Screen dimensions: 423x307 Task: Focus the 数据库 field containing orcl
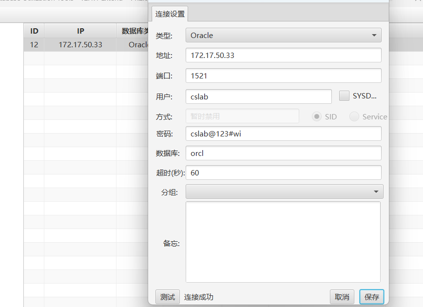pyautogui.click(x=283, y=153)
